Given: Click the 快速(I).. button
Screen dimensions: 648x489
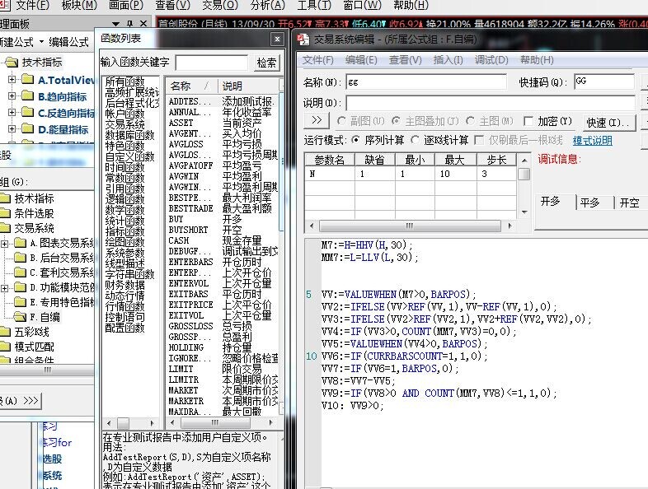Looking at the screenshot, I should [x=608, y=123].
